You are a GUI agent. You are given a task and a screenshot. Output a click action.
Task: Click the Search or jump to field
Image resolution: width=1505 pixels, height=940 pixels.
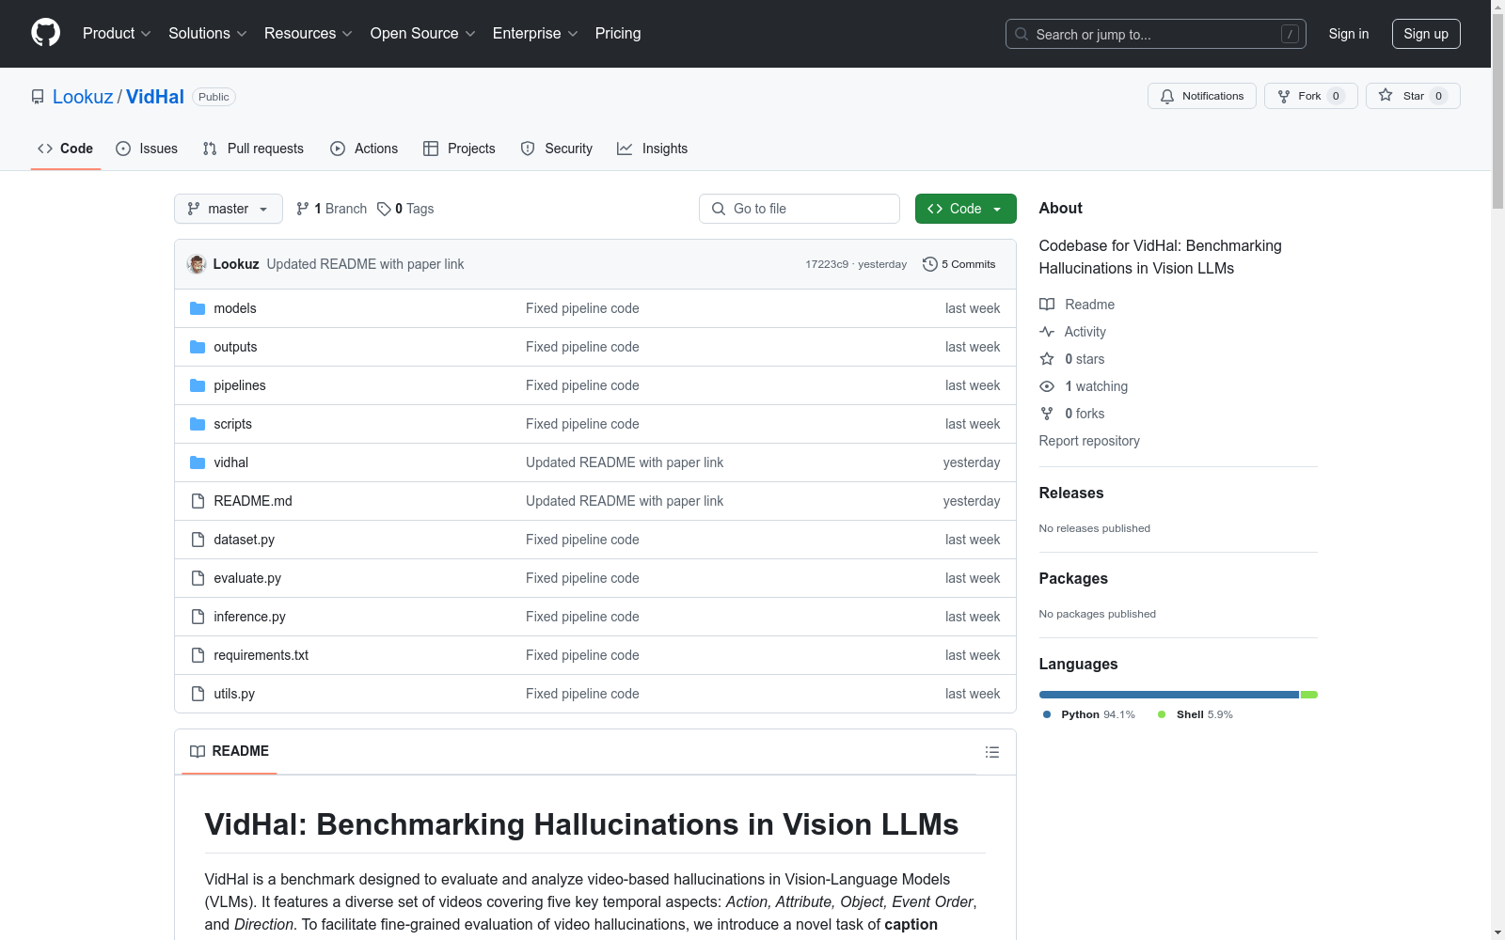click(1156, 34)
